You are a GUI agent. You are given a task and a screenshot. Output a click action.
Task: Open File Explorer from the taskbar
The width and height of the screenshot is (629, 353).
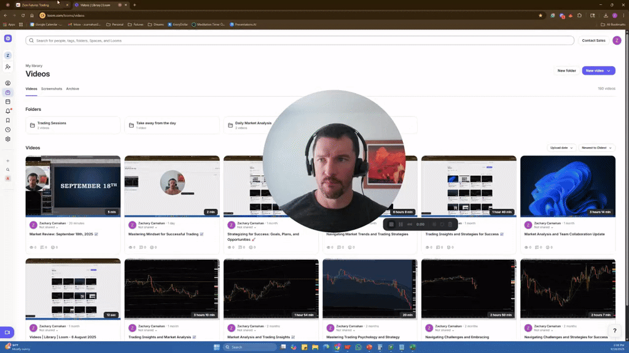click(315, 347)
